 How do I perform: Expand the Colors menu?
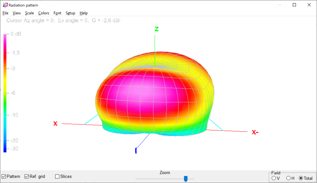(44, 13)
